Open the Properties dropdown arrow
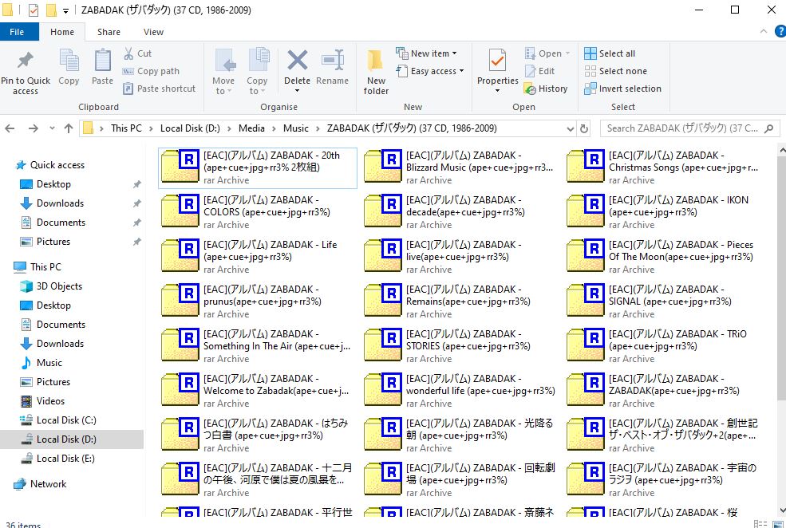The image size is (786, 528). [497, 91]
